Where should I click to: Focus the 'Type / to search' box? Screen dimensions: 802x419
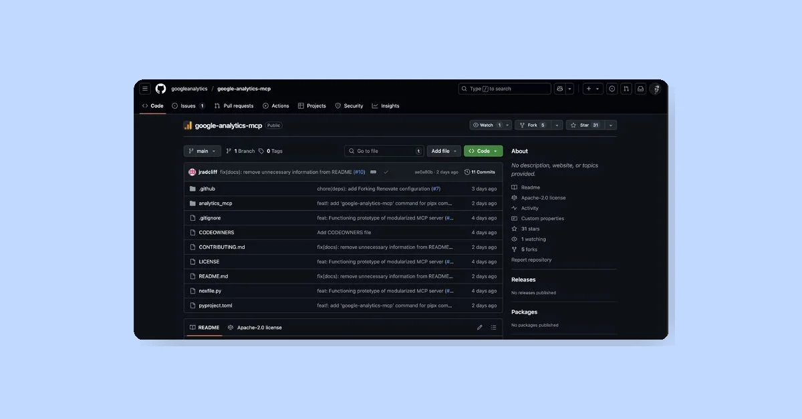point(505,89)
